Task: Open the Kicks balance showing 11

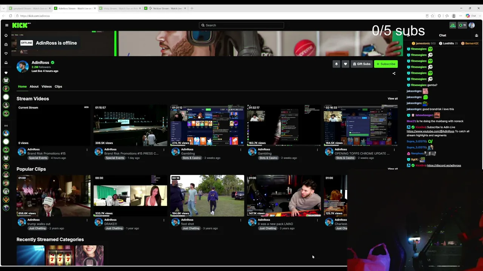Action: tap(462, 25)
